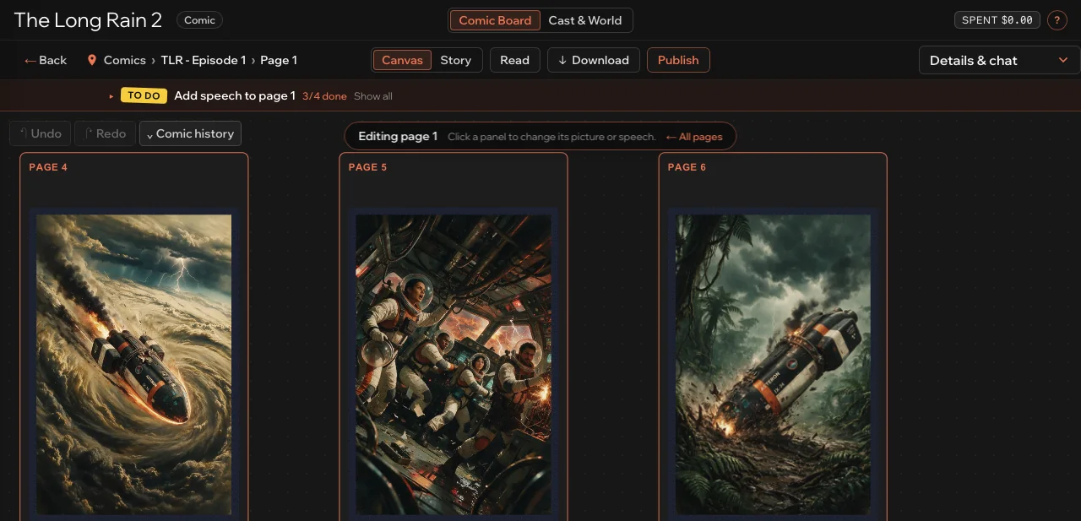This screenshot has width=1081, height=521.
Task: Click the '3/4 done' progress text
Action: coord(324,96)
